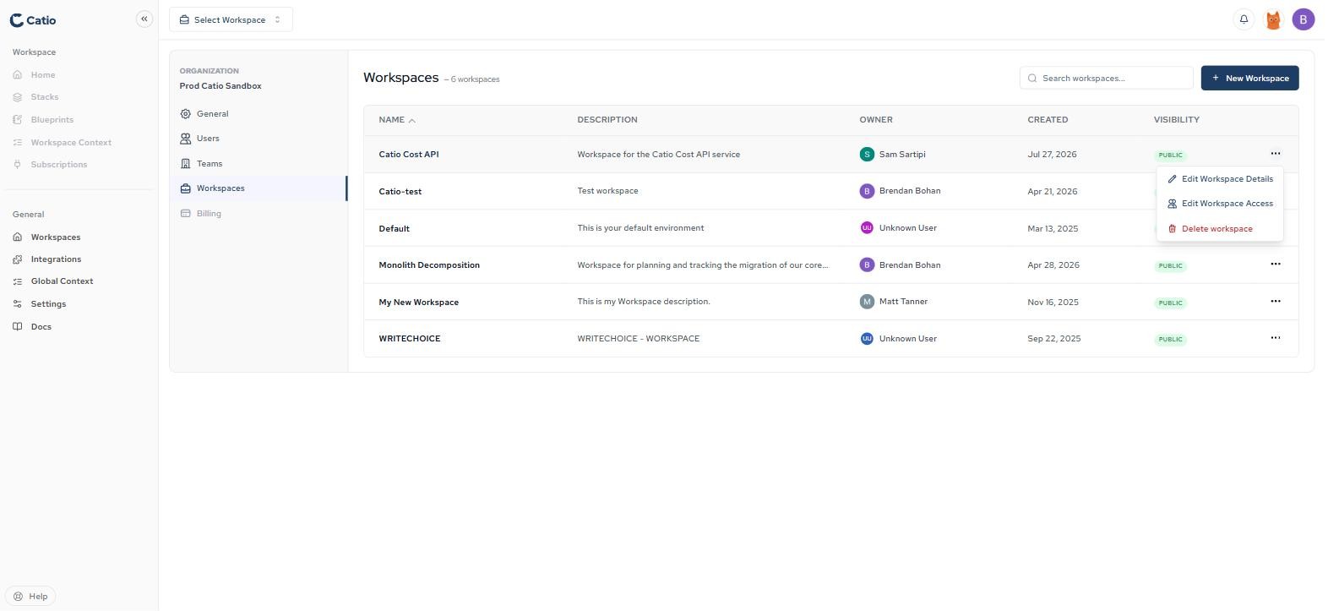Open the Catio-test workspace name
This screenshot has height=611, width=1328.
click(400, 192)
